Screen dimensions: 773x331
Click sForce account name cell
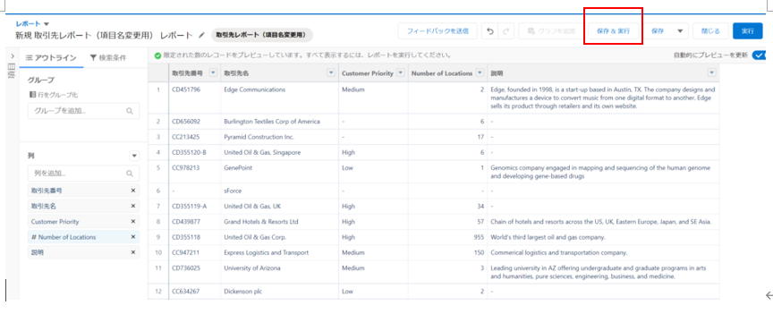[x=279, y=191]
